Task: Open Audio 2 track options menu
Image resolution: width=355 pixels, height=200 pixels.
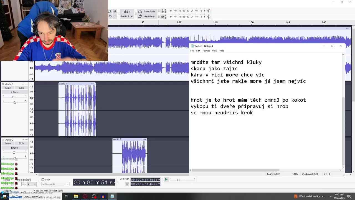Action: point(27,140)
